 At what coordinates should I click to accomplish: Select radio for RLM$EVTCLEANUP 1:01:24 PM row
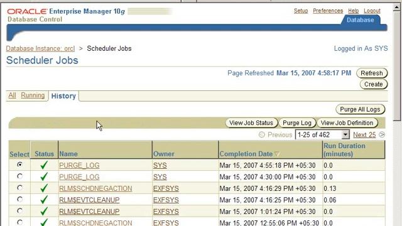[19, 211]
